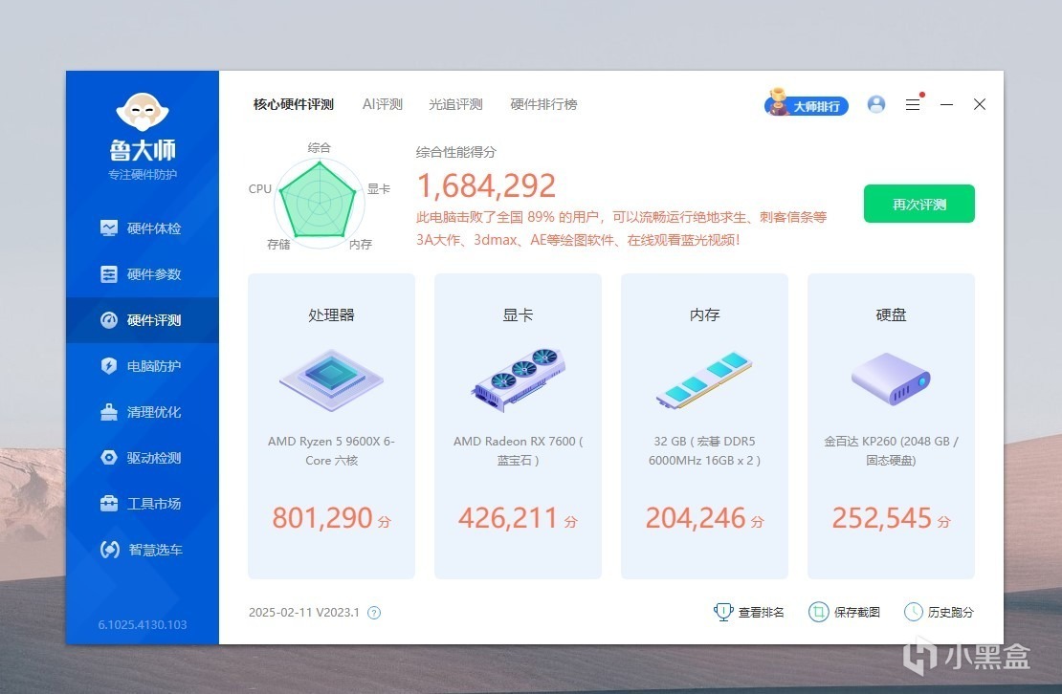1062x694 pixels.
Task: Open 驱动检测 in the sidebar
Action: pyautogui.click(x=142, y=458)
